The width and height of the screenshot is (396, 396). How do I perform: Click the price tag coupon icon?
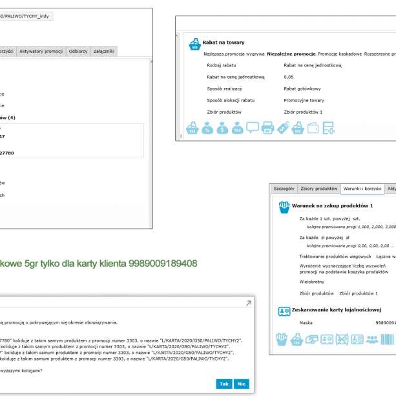coord(283,128)
